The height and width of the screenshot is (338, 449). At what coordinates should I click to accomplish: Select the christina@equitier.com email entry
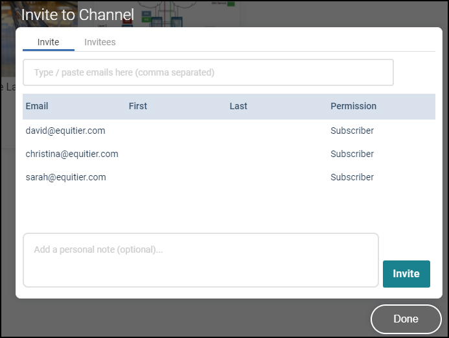click(72, 154)
